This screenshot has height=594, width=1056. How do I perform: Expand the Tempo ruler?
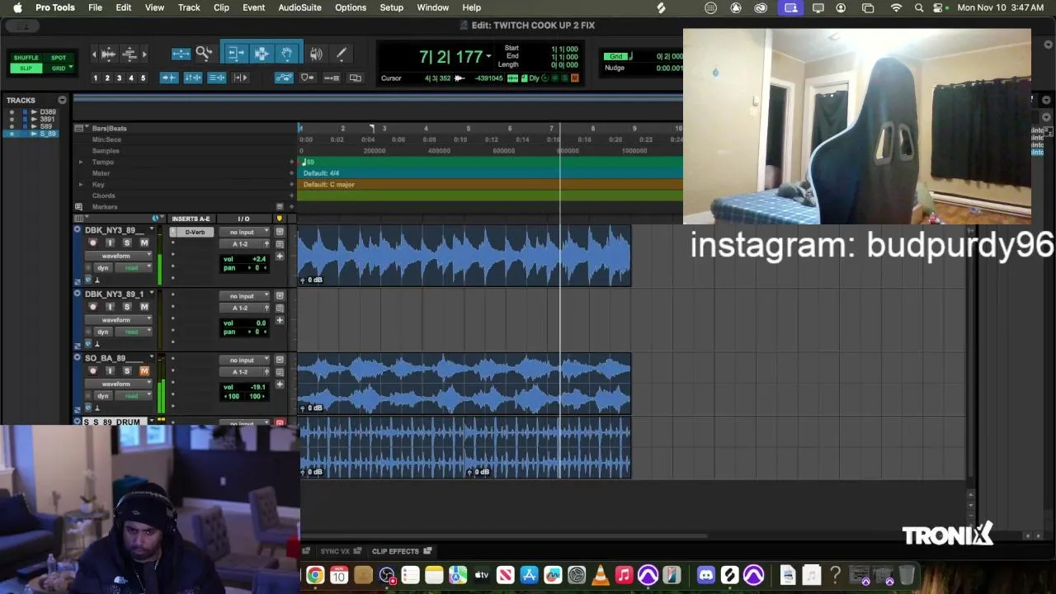[x=81, y=162]
